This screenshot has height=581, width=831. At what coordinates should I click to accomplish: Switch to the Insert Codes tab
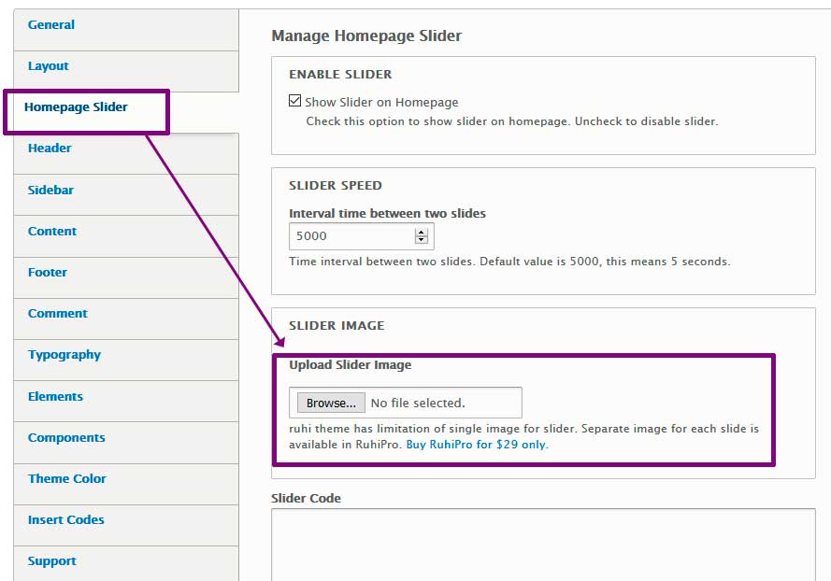point(66,520)
